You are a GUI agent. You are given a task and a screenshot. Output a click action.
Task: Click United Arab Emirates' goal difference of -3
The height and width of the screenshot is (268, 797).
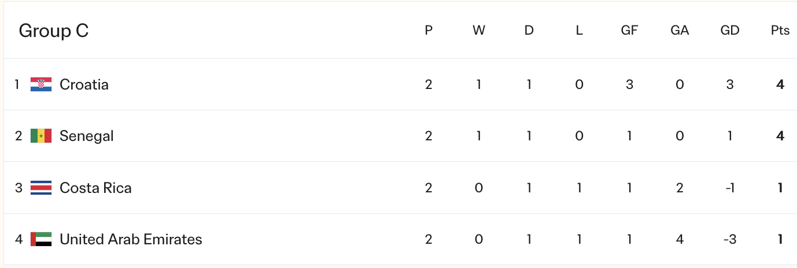click(730, 239)
